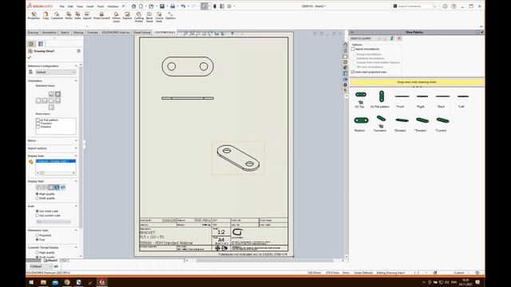Open the View Palette file name dropdown
The width and height of the screenshot is (511, 287).
click(379, 38)
